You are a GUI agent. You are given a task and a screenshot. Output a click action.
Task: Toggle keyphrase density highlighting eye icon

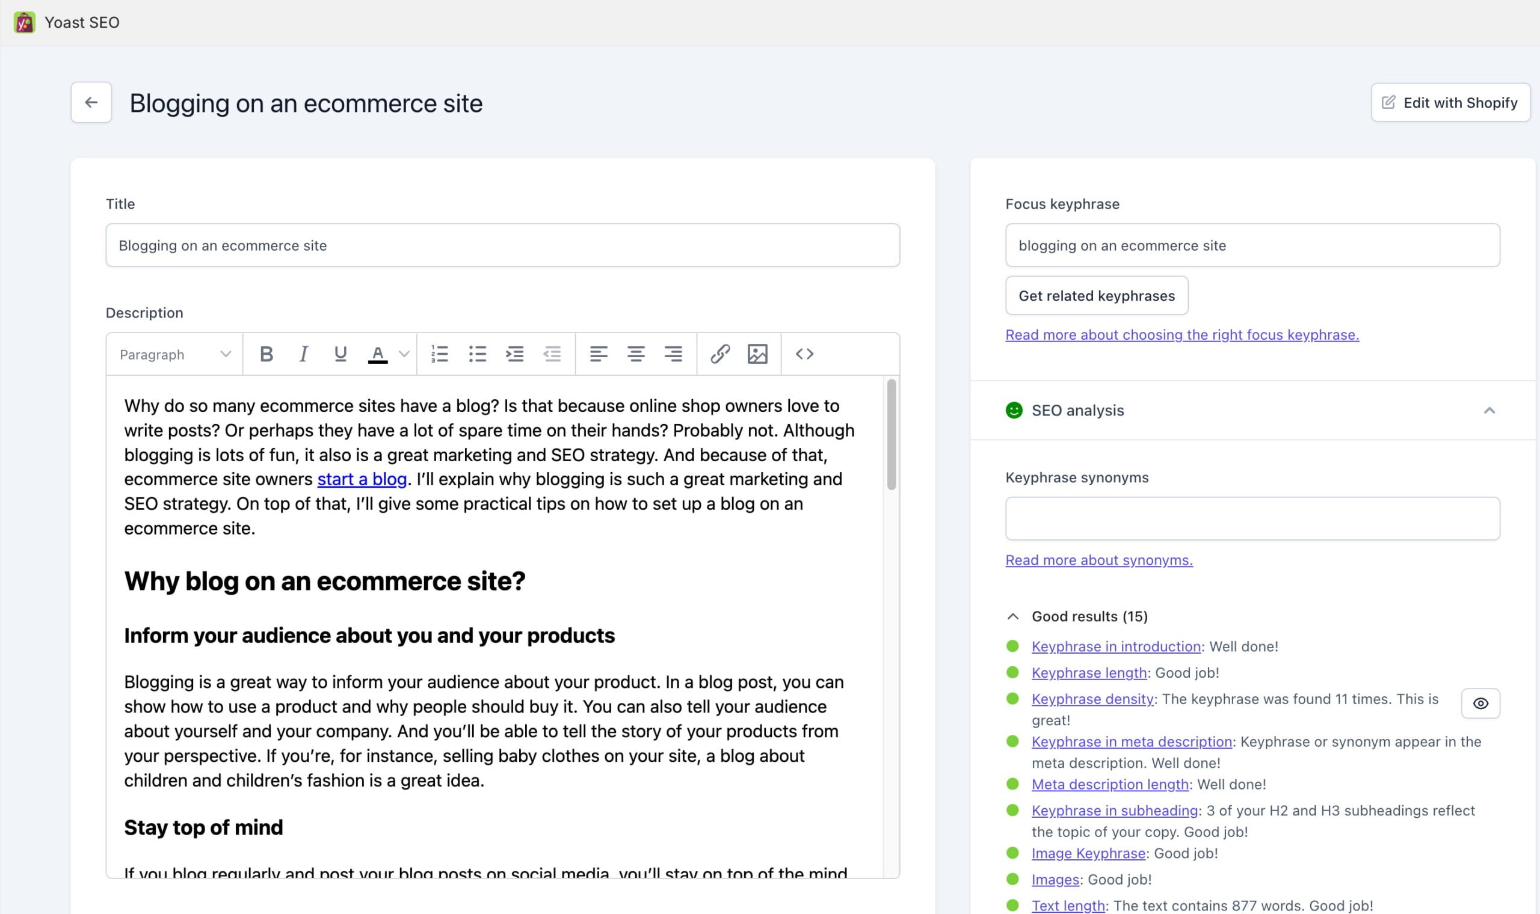(1480, 704)
